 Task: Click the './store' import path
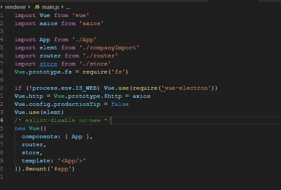tap(95, 64)
